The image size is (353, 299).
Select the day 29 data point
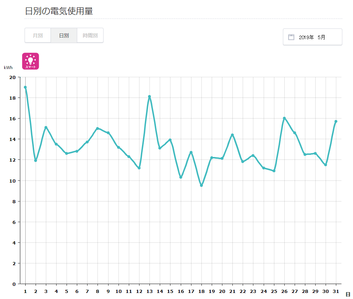click(315, 153)
